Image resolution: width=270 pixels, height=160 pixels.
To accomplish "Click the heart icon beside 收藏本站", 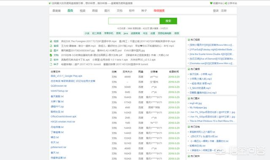I will (211, 3).
